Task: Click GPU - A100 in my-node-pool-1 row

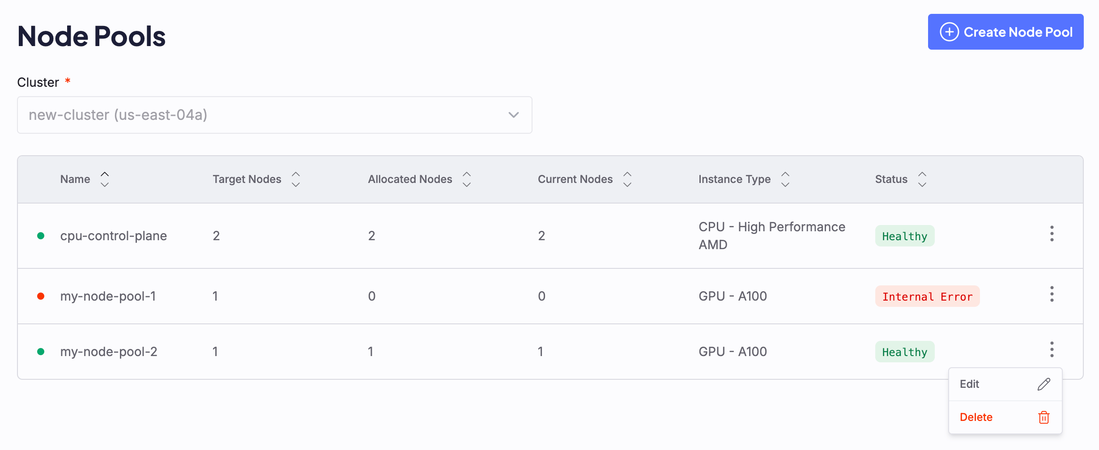Action: point(733,296)
